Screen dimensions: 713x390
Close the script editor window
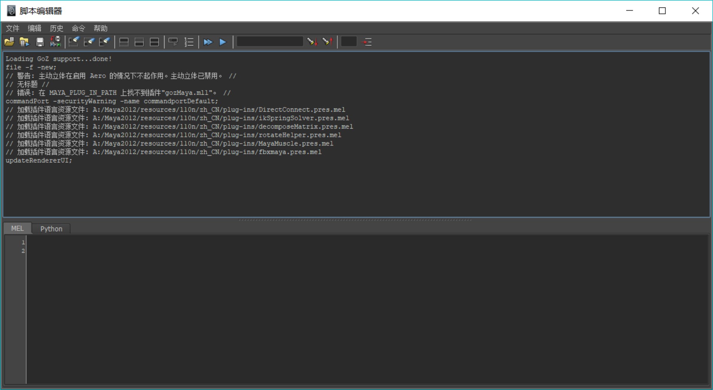[x=695, y=11]
